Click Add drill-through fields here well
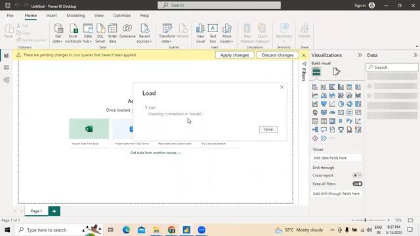420x236 pixels. tap(337, 193)
